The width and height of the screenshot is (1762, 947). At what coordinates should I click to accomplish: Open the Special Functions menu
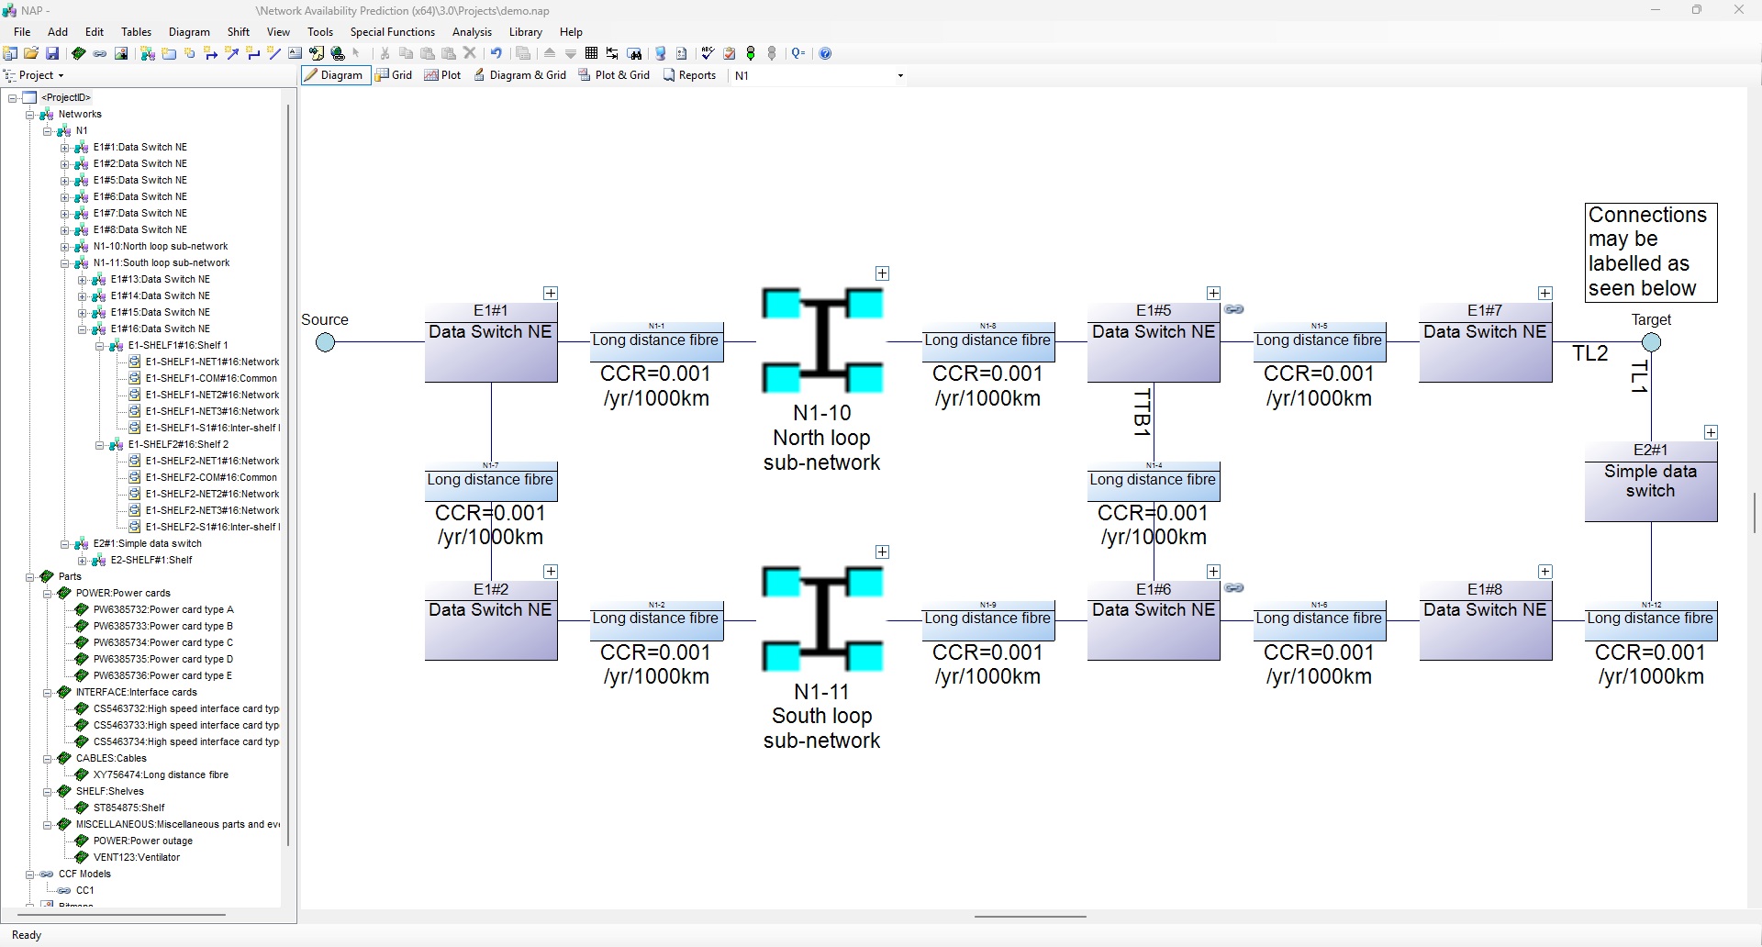tap(392, 32)
